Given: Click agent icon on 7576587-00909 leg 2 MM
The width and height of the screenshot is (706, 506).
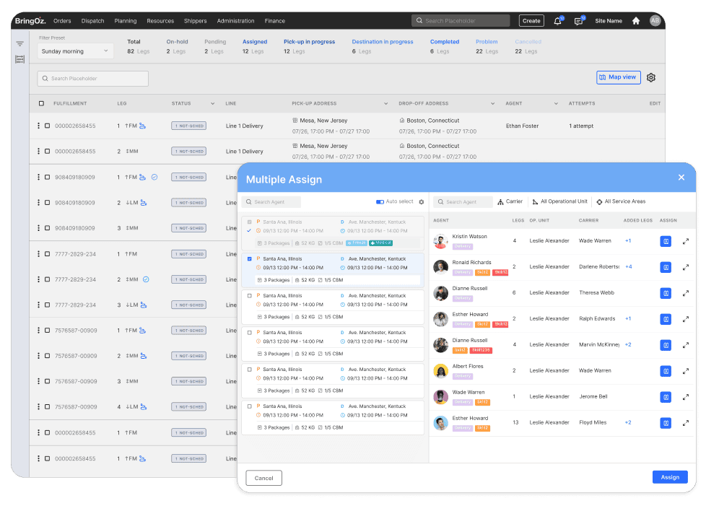Looking at the screenshot, I should [143, 356].
